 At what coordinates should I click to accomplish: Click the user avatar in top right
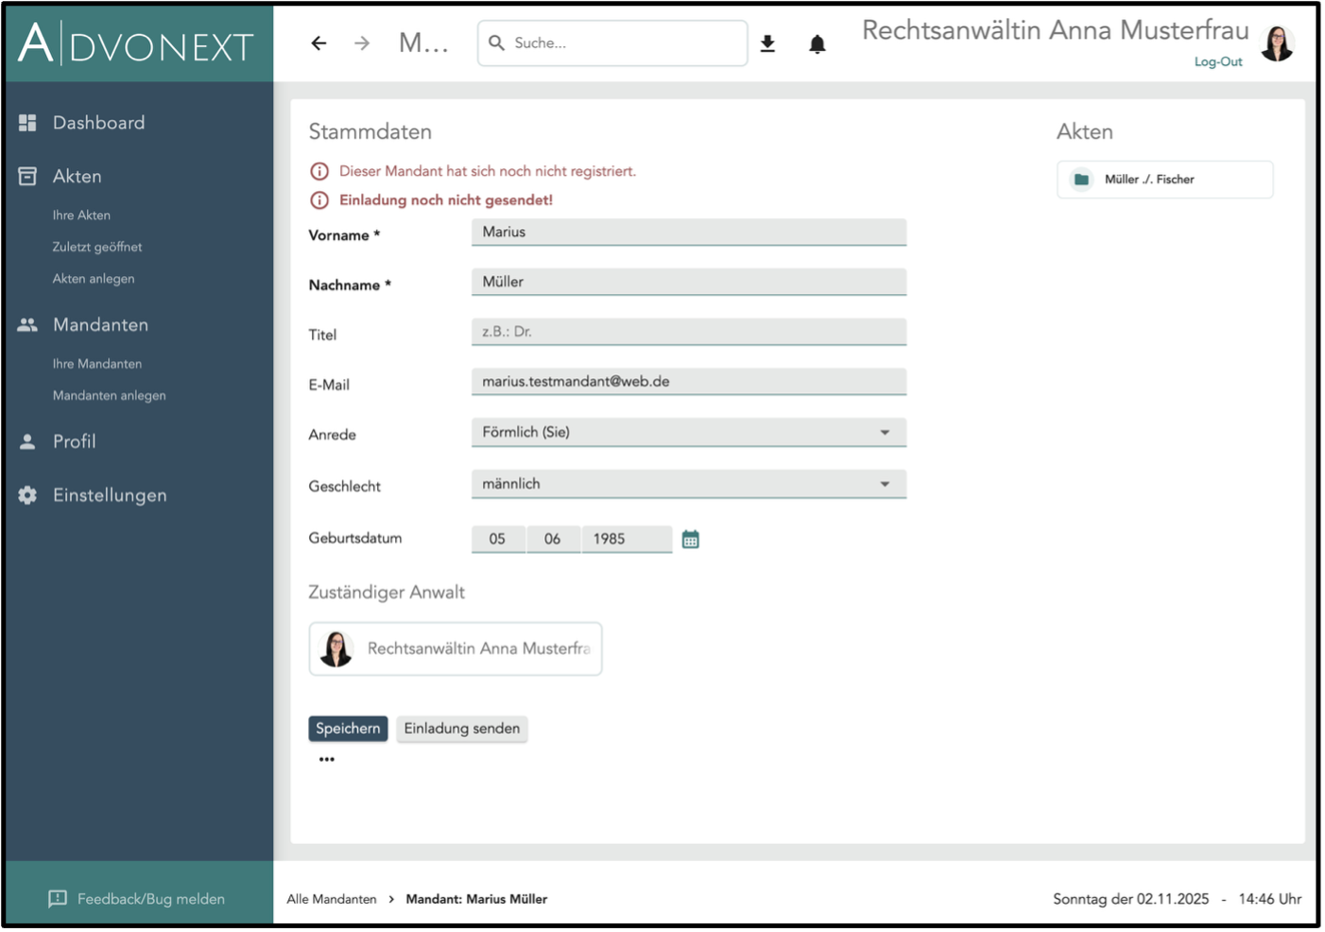(x=1277, y=43)
